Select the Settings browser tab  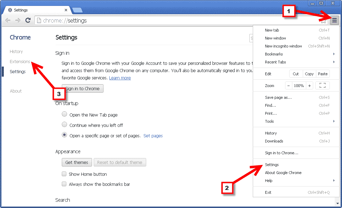(37, 10)
